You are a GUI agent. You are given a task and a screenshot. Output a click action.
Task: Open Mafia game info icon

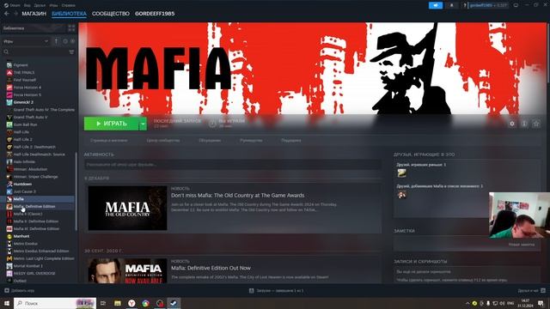(x=524, y=124)
